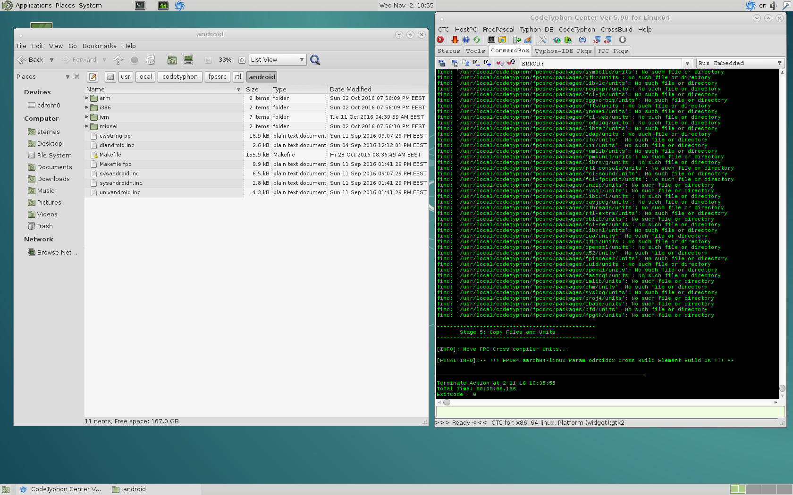
Task: Open the Places sidebar type dropdown
Action: [x=67, y=77]
